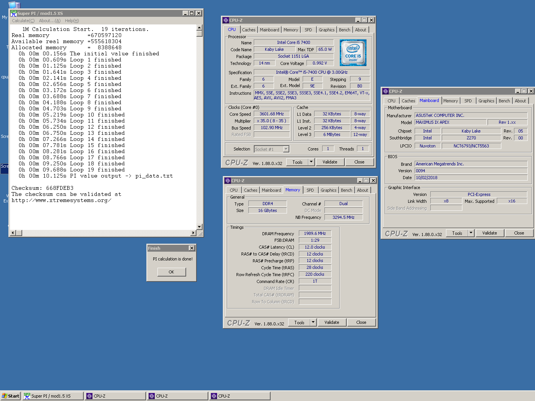535x401 pixels.
Task: Select CPU tab in CPU-Z Memory window
Action: (x=233, y=190)
